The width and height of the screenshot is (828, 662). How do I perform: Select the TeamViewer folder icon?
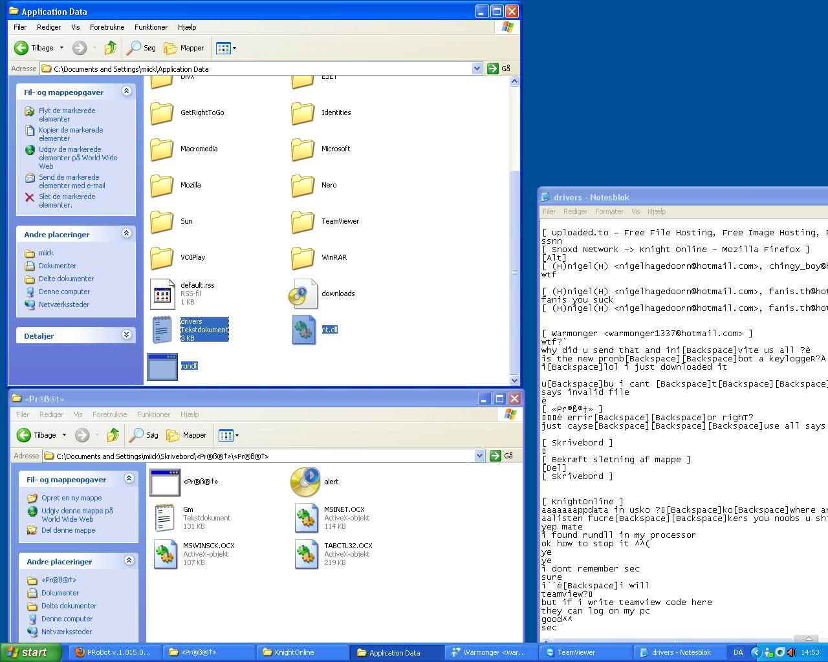pos(303,221)
